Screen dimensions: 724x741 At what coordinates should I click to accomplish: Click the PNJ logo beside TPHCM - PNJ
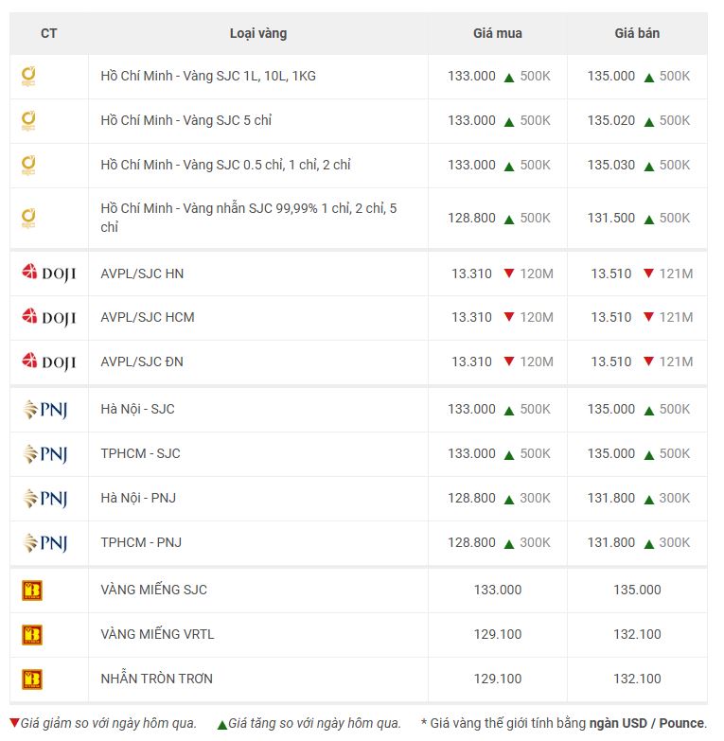tap(45, 542)
